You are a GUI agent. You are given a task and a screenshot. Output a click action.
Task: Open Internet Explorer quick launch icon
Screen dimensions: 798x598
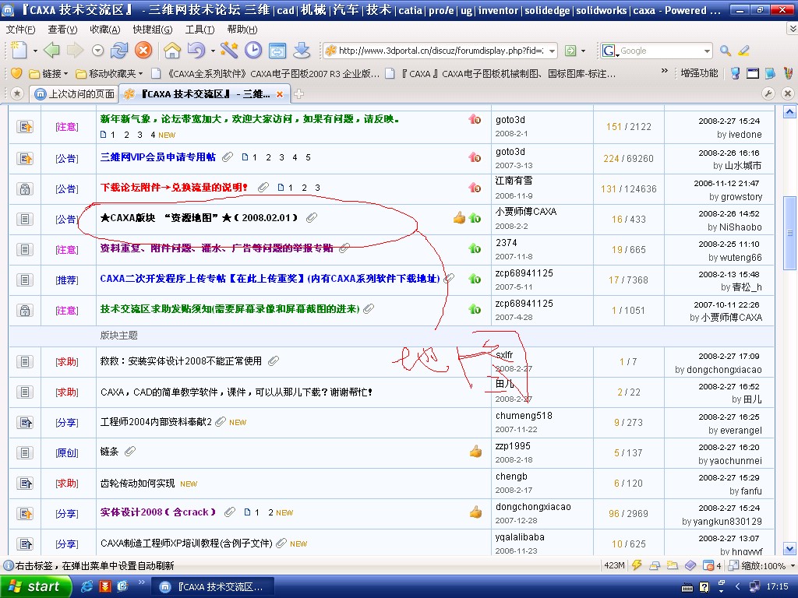(x=87, y=586)
